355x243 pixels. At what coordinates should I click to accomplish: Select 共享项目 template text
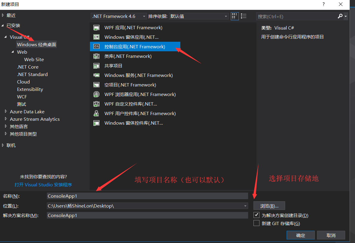pyautogui.click(x=113, y=66)
